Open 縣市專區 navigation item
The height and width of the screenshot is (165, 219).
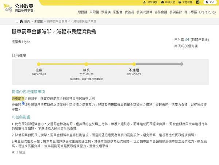click(191, 12)
